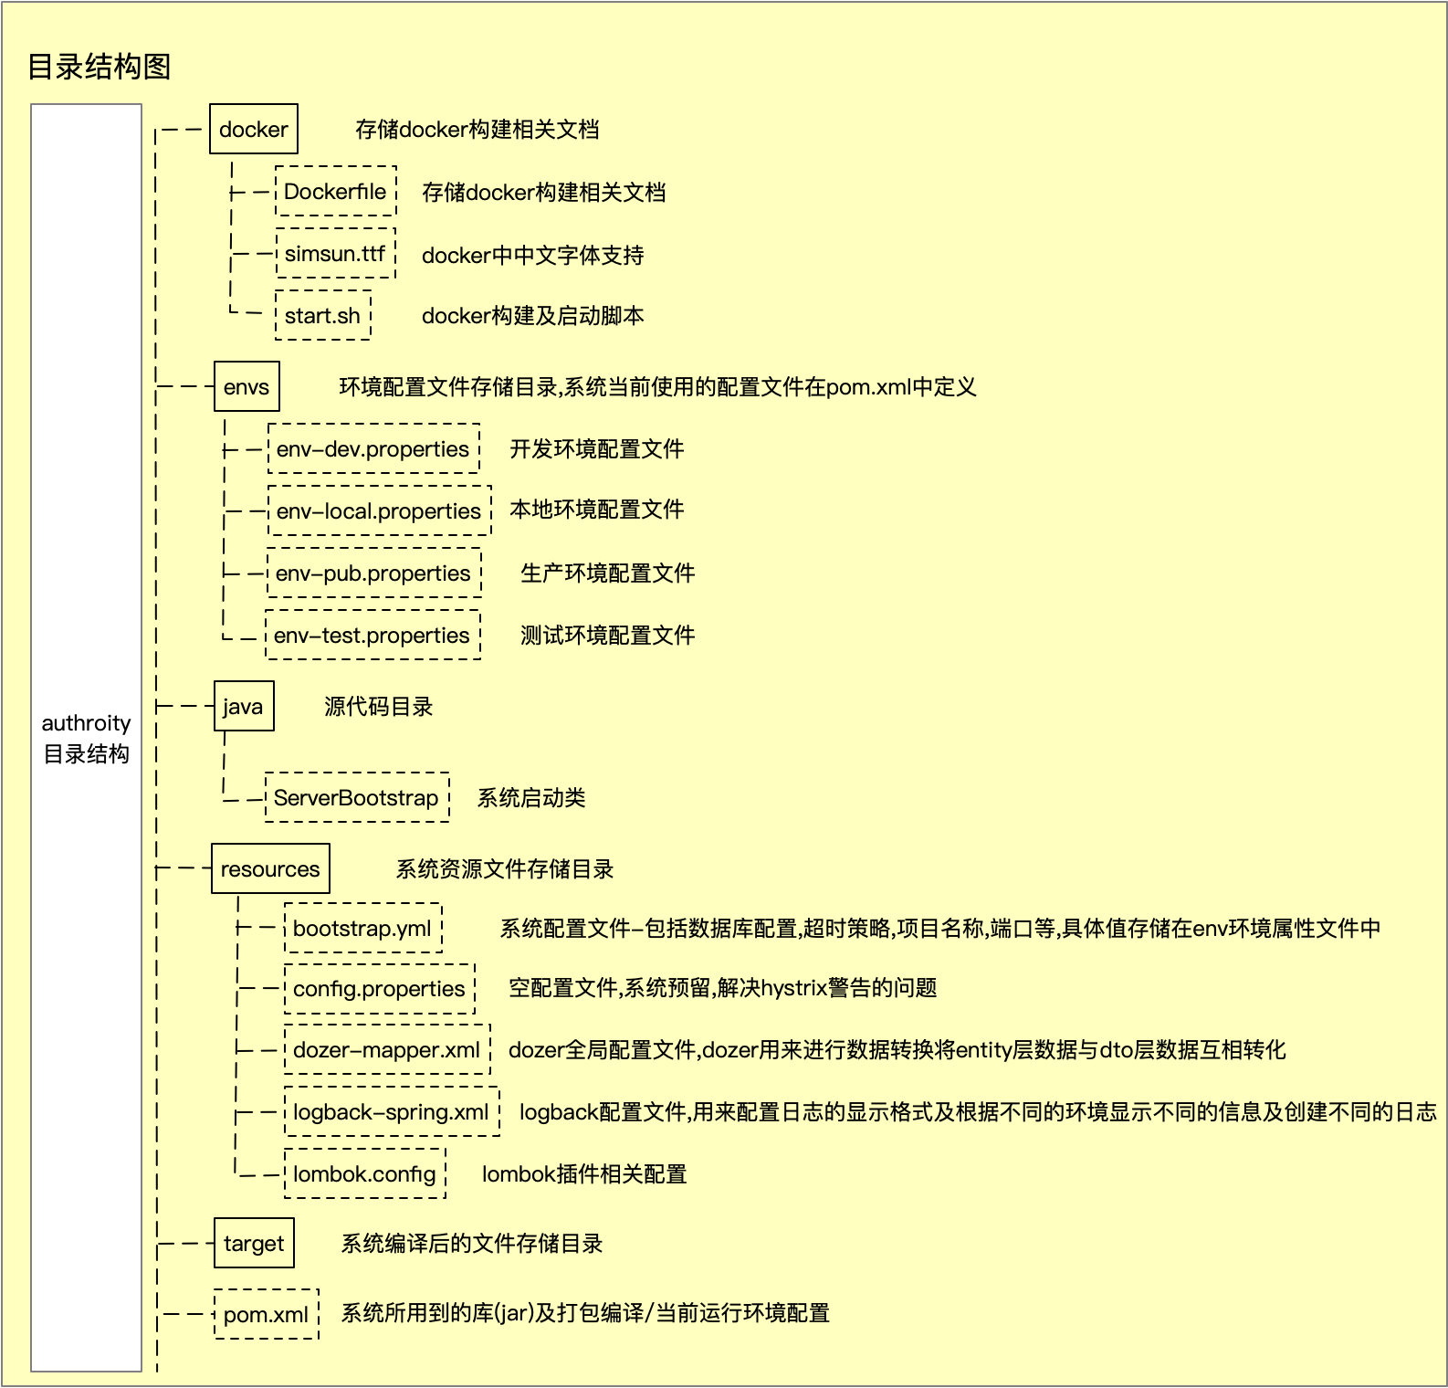Click description 存储docker构建相关文档 beside docker folder
1448x1388 pixels.
477,130
